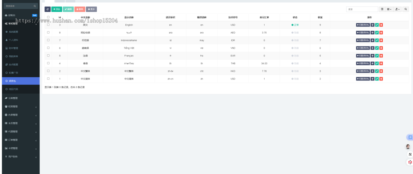413x174 pixels.
Task: Click green edit pencil in Tiếng Việt row
Action: [x=377, y=48]
